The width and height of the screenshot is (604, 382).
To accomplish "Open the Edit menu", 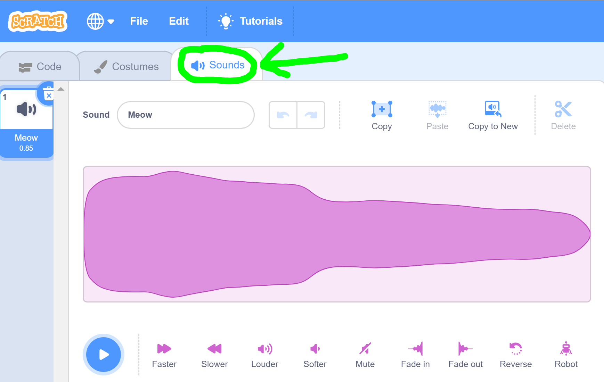I will click(x=179, y=21).
